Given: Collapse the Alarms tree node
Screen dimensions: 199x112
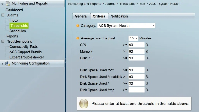Looking at the screenshot, I should (3, 15).
